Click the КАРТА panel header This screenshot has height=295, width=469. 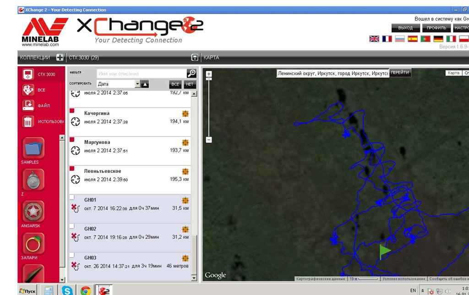(x=212, y=57)
